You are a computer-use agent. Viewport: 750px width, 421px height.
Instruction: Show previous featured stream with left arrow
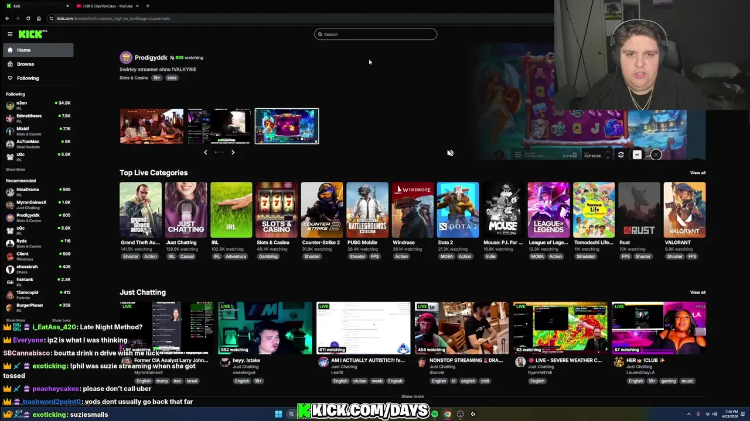(205, 153)
